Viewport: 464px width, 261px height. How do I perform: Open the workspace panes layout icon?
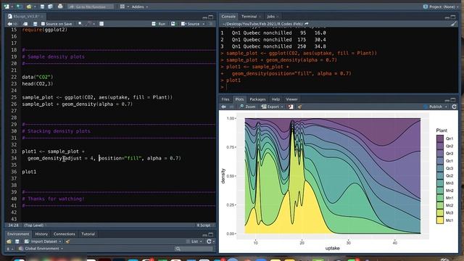tap(123, 7)
